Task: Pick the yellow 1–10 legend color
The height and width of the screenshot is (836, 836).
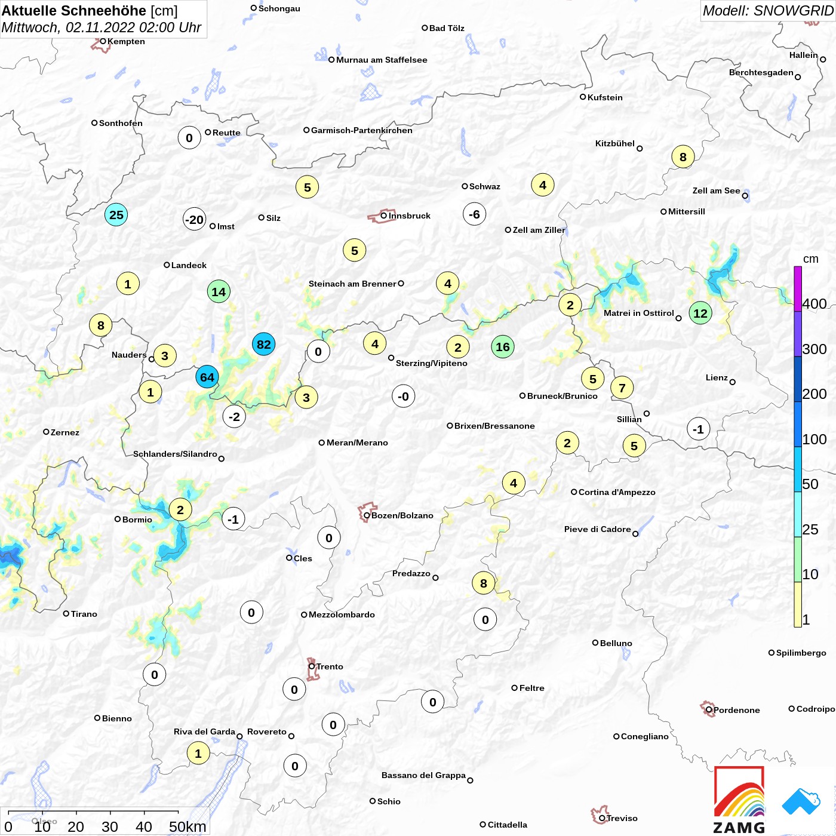Action: click(x=798, y=604)
